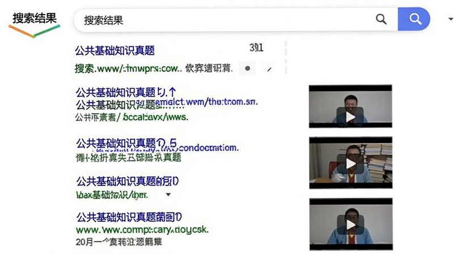Viewport: 454px width, 254px height.
Task: Play the third video thumbnail at the bottom
Action: [x=351, y=224]
